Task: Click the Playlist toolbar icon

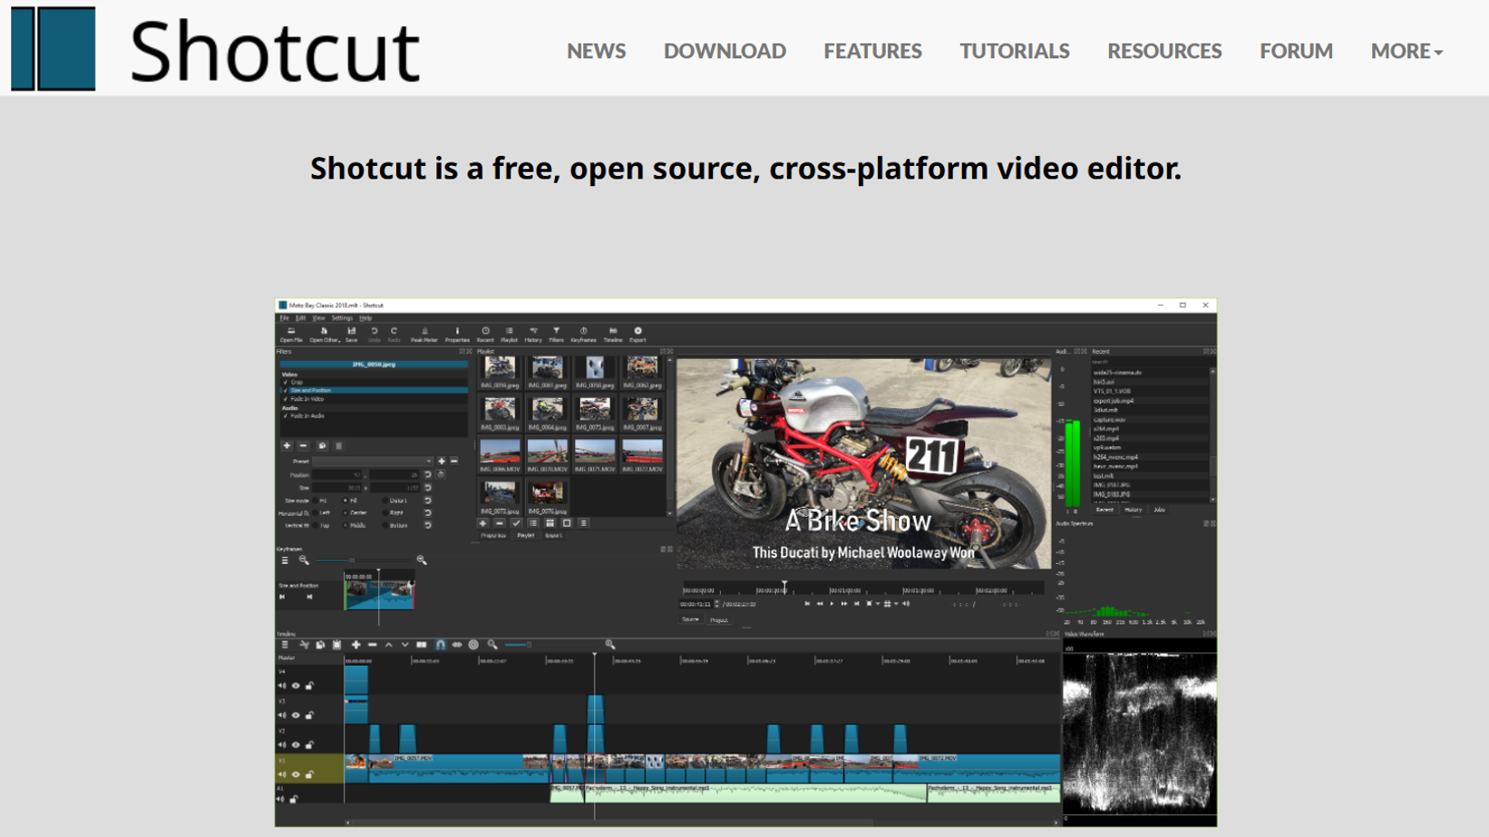Action: (509, 335)
